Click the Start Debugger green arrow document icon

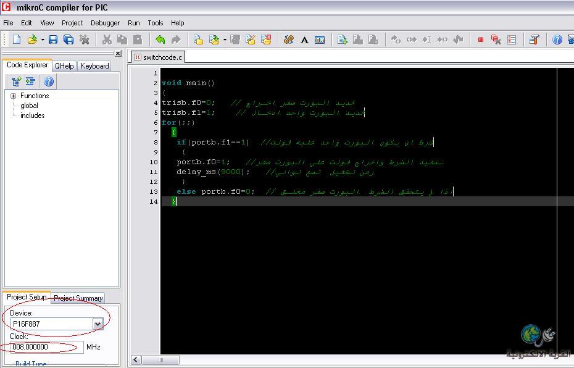point(343,39)
